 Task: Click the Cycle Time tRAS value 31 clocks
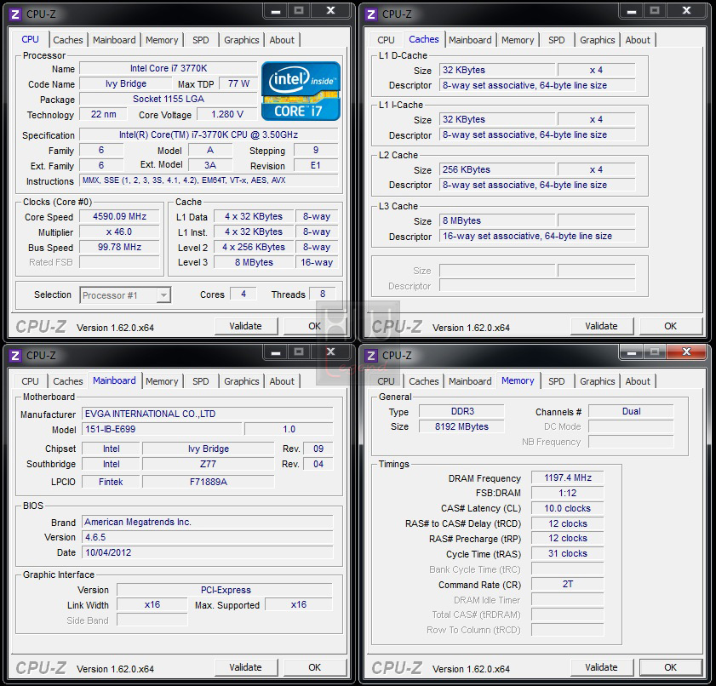[x=568, y=553]
